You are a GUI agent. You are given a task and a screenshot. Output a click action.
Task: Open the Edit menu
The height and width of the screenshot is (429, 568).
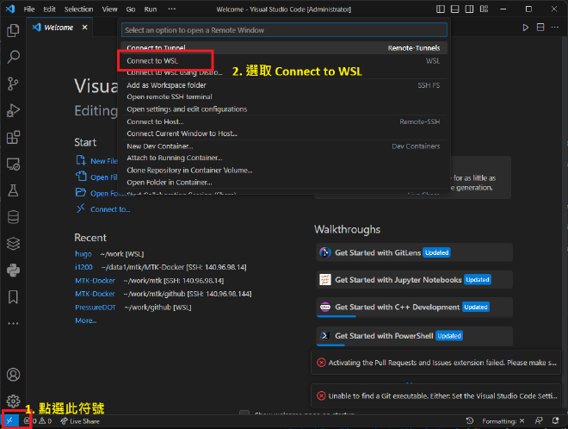tap(49, 9)
